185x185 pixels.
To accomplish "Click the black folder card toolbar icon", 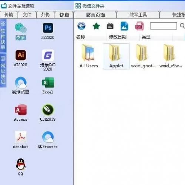I will [x=110, y=26].
